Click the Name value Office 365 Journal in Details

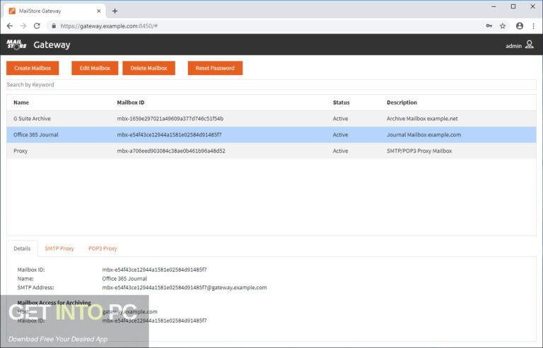[x=124, y=279]
